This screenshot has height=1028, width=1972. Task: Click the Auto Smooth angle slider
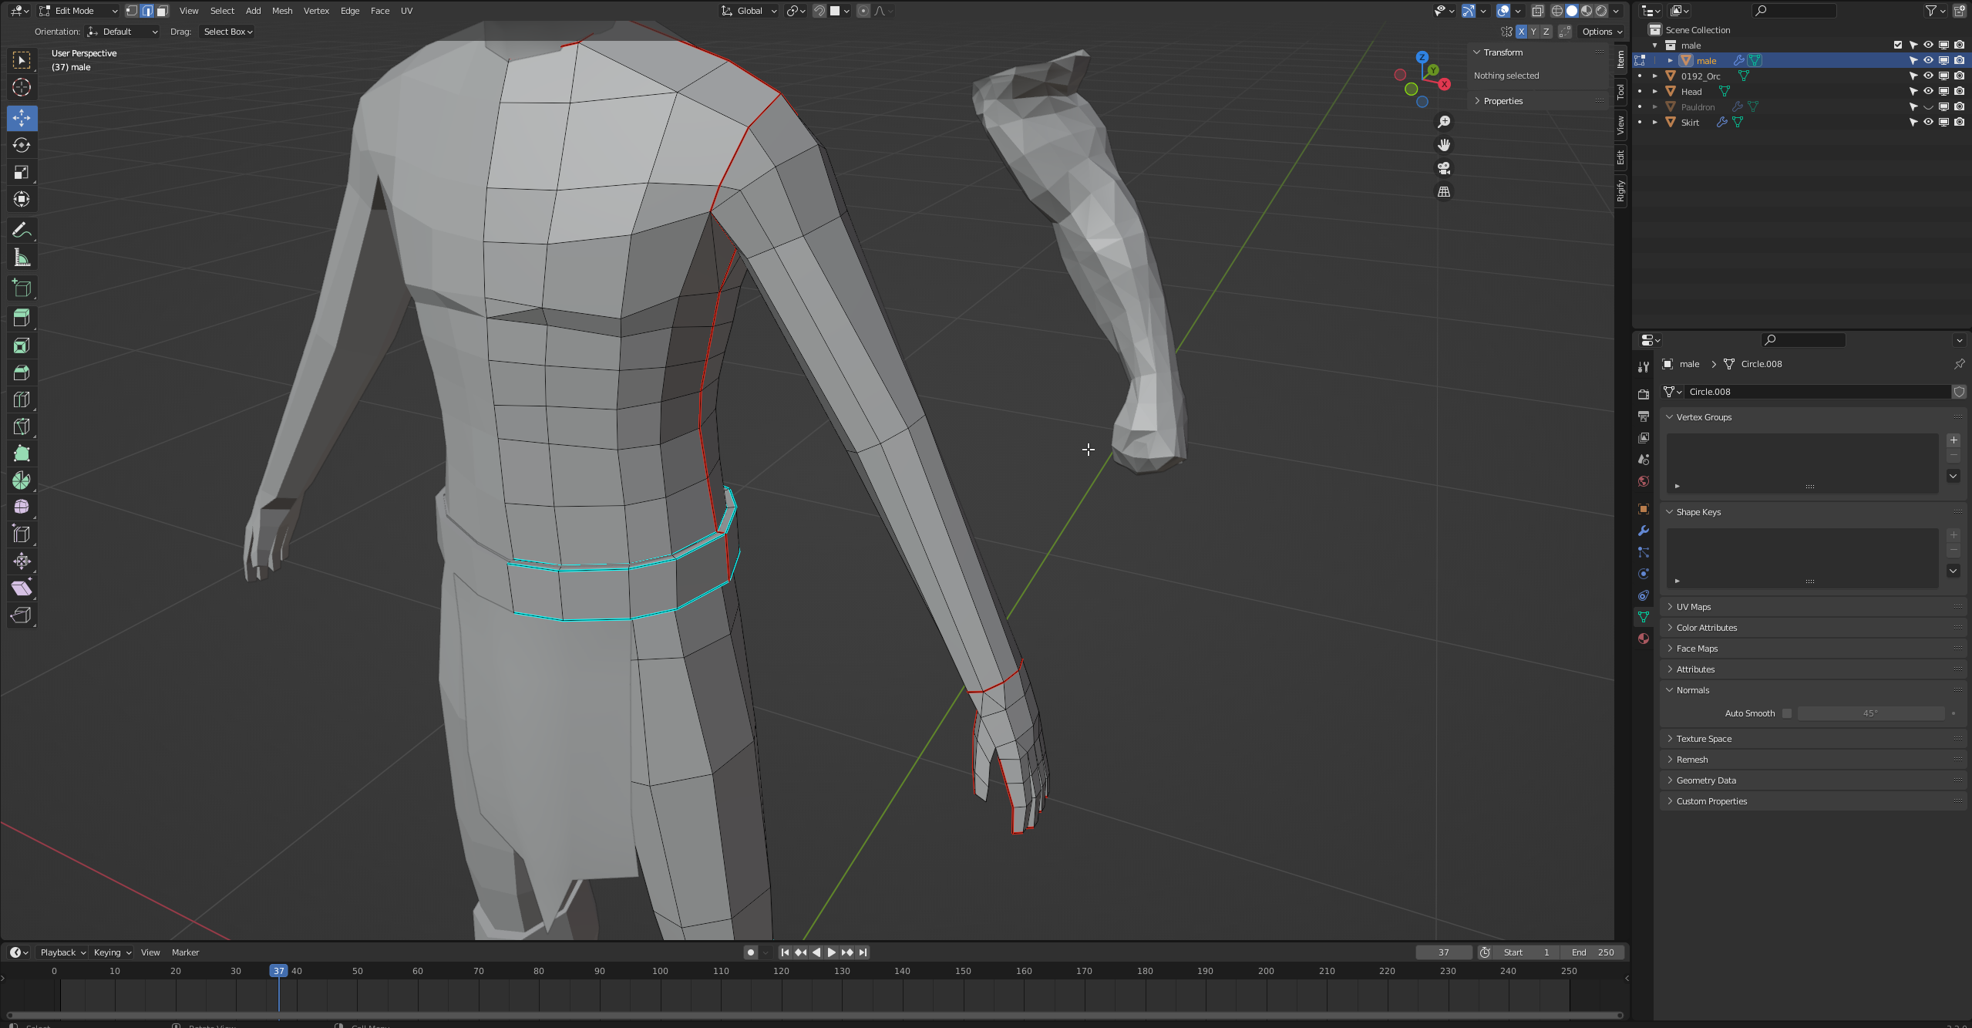pyautogui.click(x=1869, y=713)
